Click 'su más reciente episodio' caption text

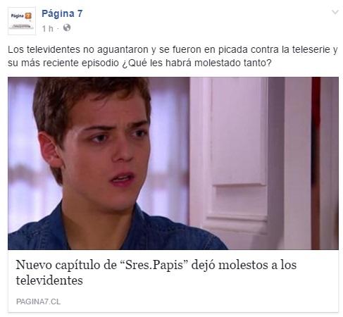tap(63, 63)
